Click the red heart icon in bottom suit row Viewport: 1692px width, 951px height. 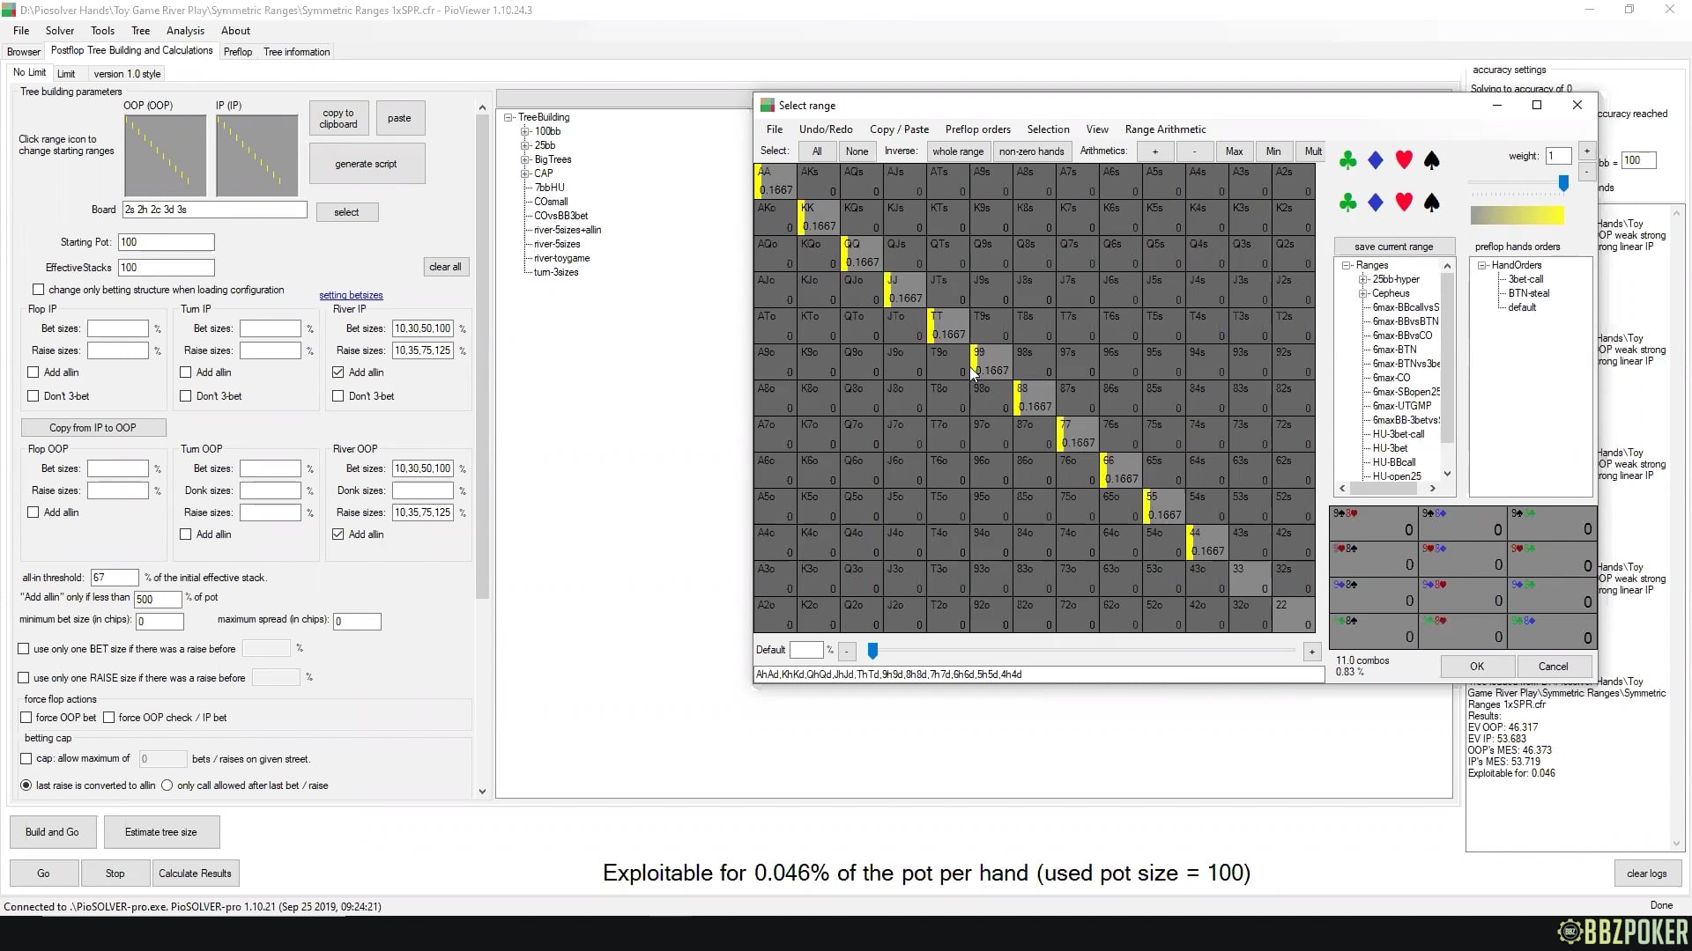[1404, 203]
